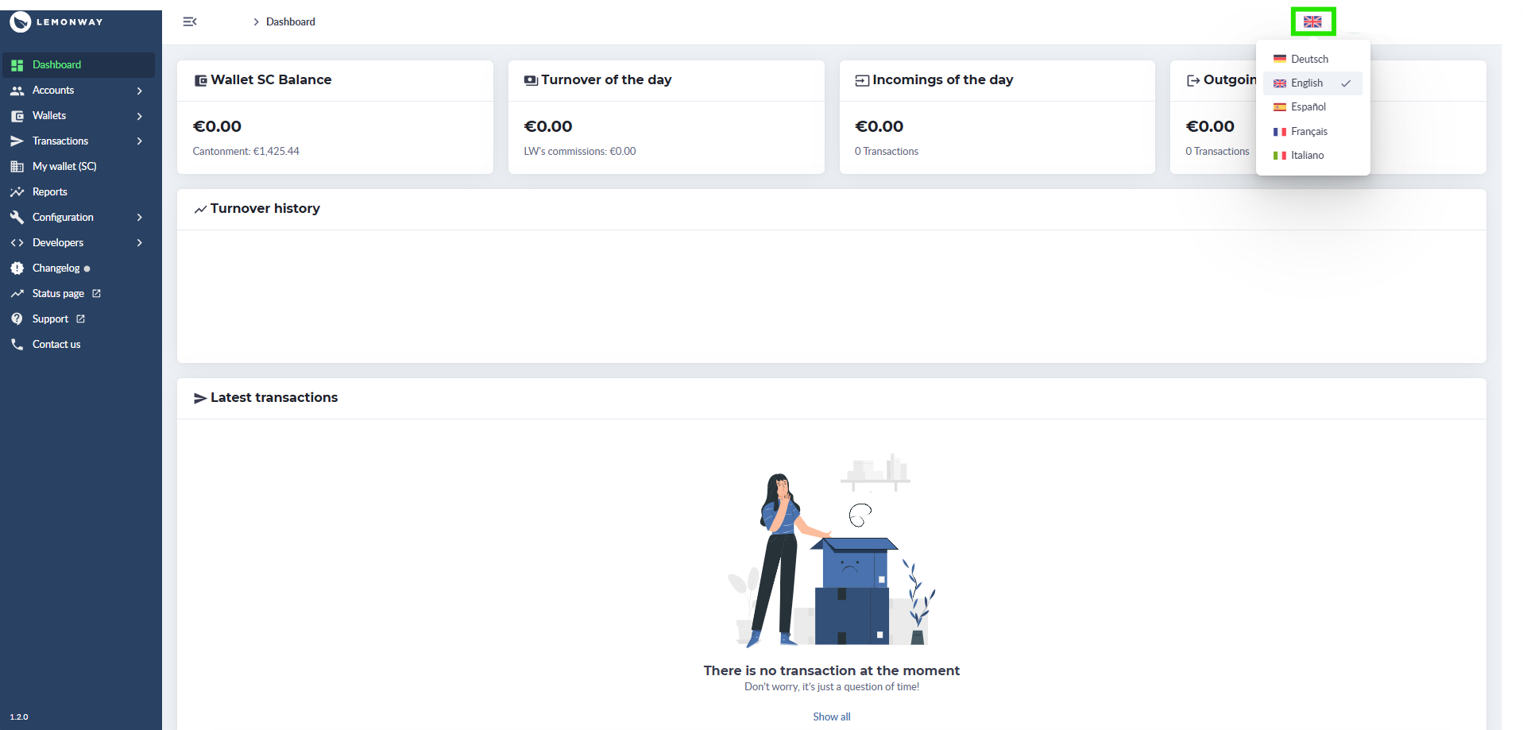The width and height of the screenshot is (1523, 730).
Task: Click the French flag icon
Action: (x=1280, y=132)
